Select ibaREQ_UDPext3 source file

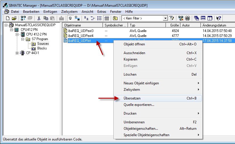click(81, 31)
